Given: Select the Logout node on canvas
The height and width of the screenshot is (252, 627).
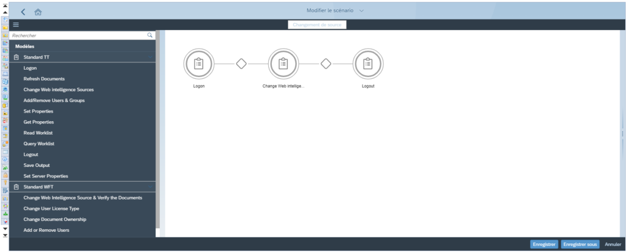Looking at the screenshot, I should [368, 64].
